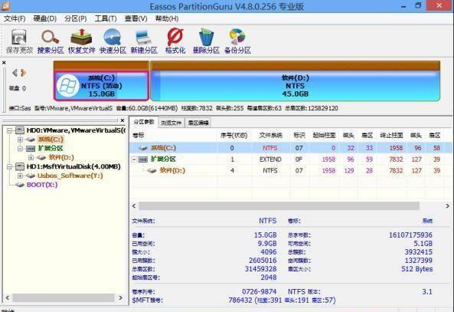This screenshot has width=454, height=312.
Task: Click the tree panel scroll-right arrow
Action: [121, 297]
